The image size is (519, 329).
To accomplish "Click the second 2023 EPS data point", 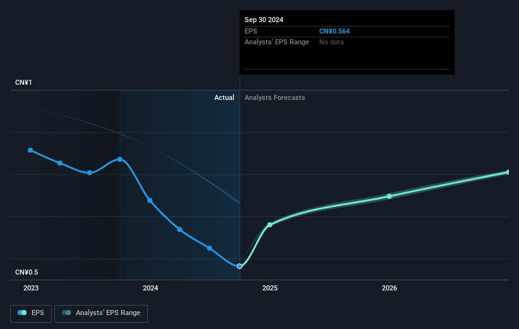I will click(x=60, y=163).
